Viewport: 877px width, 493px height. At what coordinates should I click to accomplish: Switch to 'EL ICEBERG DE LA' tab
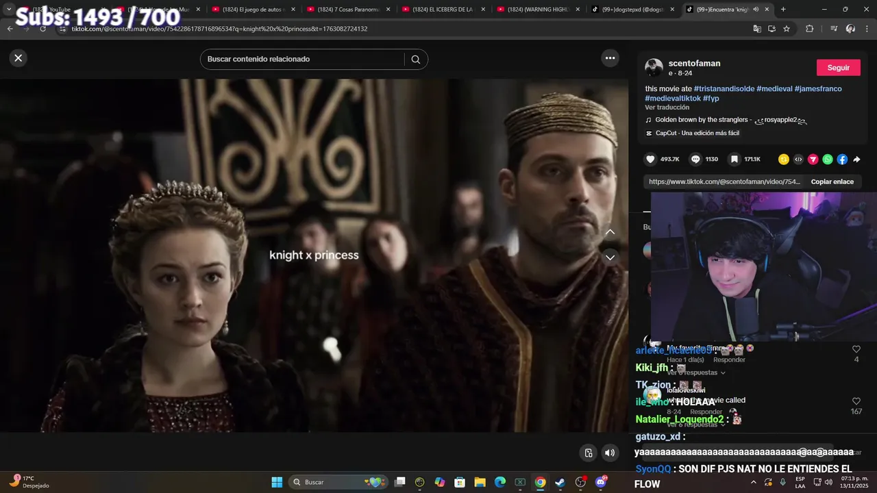pyautogui.click(x=443, y=10)
